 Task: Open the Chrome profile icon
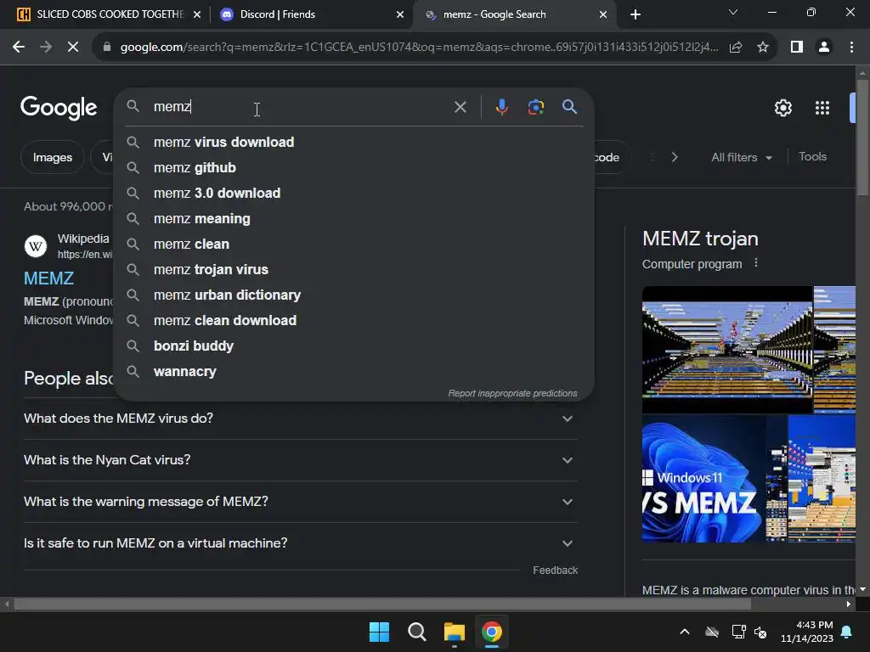pyautogui.click(x=824, y=48)
